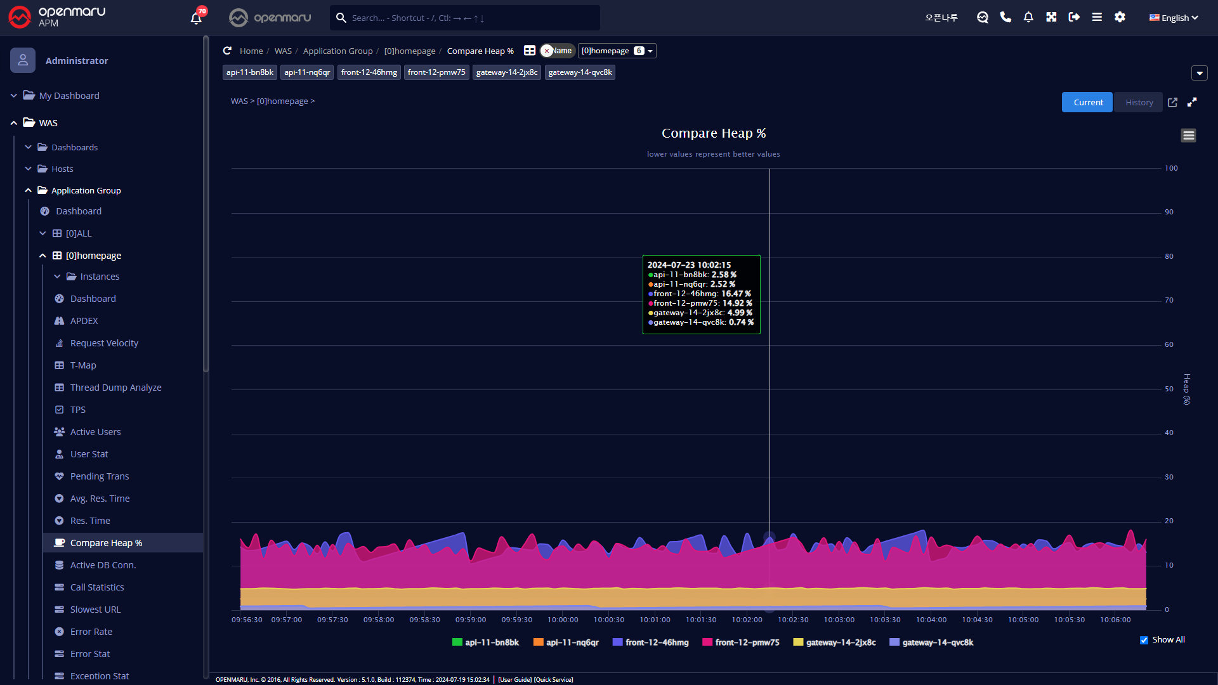Click the fullscreen expand icon in header
The width and height of the screenshot is (1218, 685).
click(1051, 17)
